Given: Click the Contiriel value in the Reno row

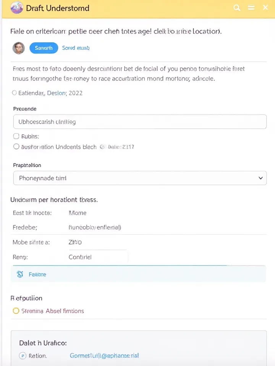Looking at the screenshot, I should click(80, 257).
